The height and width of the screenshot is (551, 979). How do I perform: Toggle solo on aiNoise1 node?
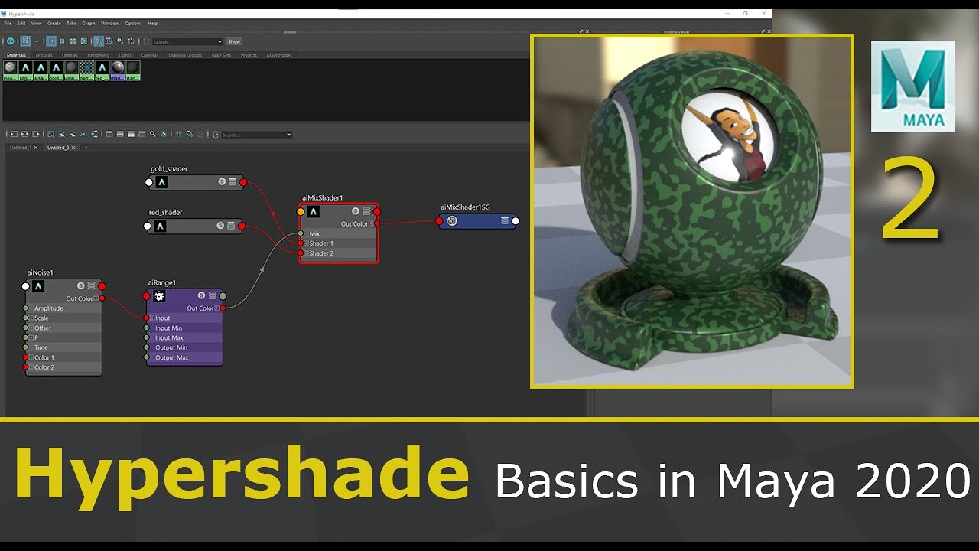tap(80, 285)
